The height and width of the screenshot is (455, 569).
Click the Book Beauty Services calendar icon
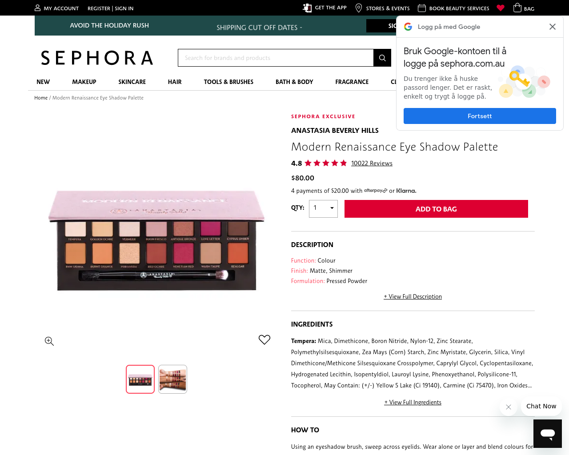(x=422, y=8)
